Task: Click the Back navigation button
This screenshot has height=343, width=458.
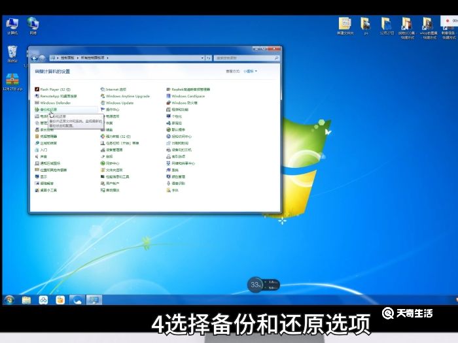Action: pyautogui.click(x=34, y=58)
